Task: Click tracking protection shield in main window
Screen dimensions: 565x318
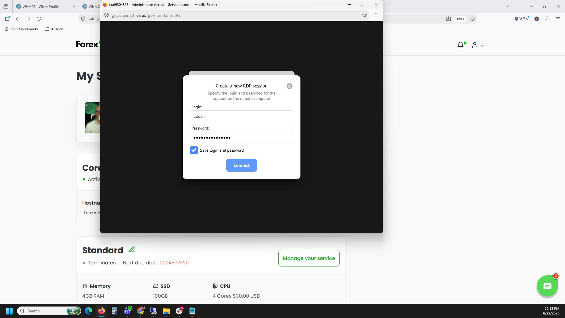Action: pyautogui.click(x=83, y=19)
